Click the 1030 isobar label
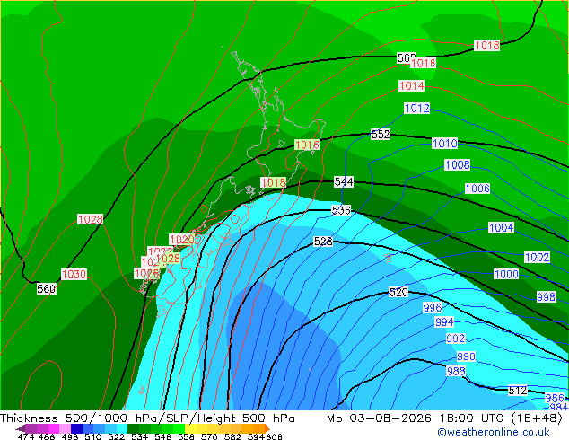Screen dimensions: 569x440 pyautogui.click(x=74, y=274)
